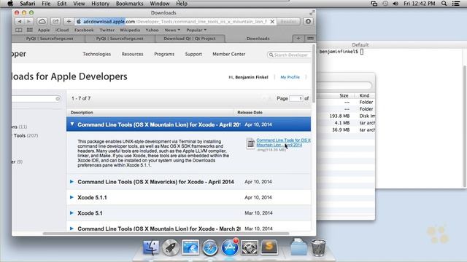Open a new tab with plus button
Image resolution: width=467 pixels, height=262 pixels.
pos(298,39)
